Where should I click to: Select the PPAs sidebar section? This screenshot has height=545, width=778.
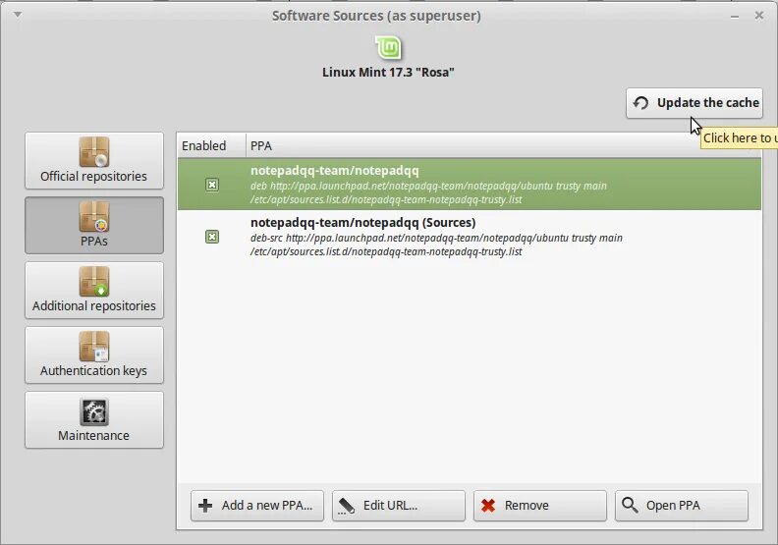[x=93, y=226]
